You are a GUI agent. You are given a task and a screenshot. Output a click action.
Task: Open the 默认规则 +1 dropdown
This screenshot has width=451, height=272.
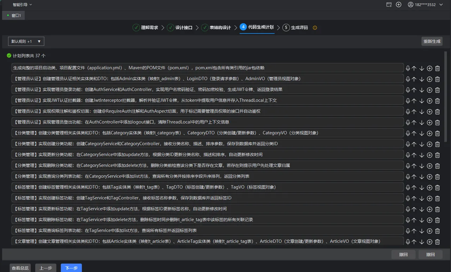tap(26, 41)
